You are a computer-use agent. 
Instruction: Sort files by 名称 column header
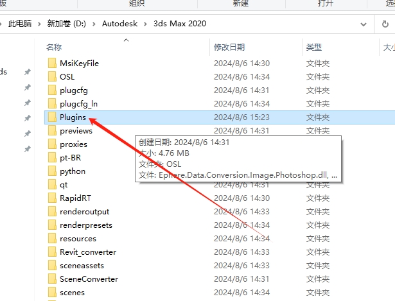tap(54, 47)
